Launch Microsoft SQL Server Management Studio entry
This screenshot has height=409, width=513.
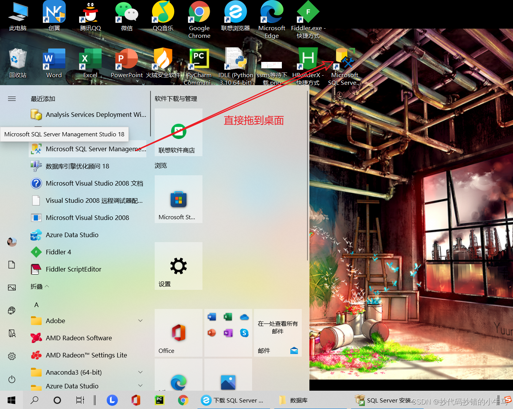tap(88, 149)
